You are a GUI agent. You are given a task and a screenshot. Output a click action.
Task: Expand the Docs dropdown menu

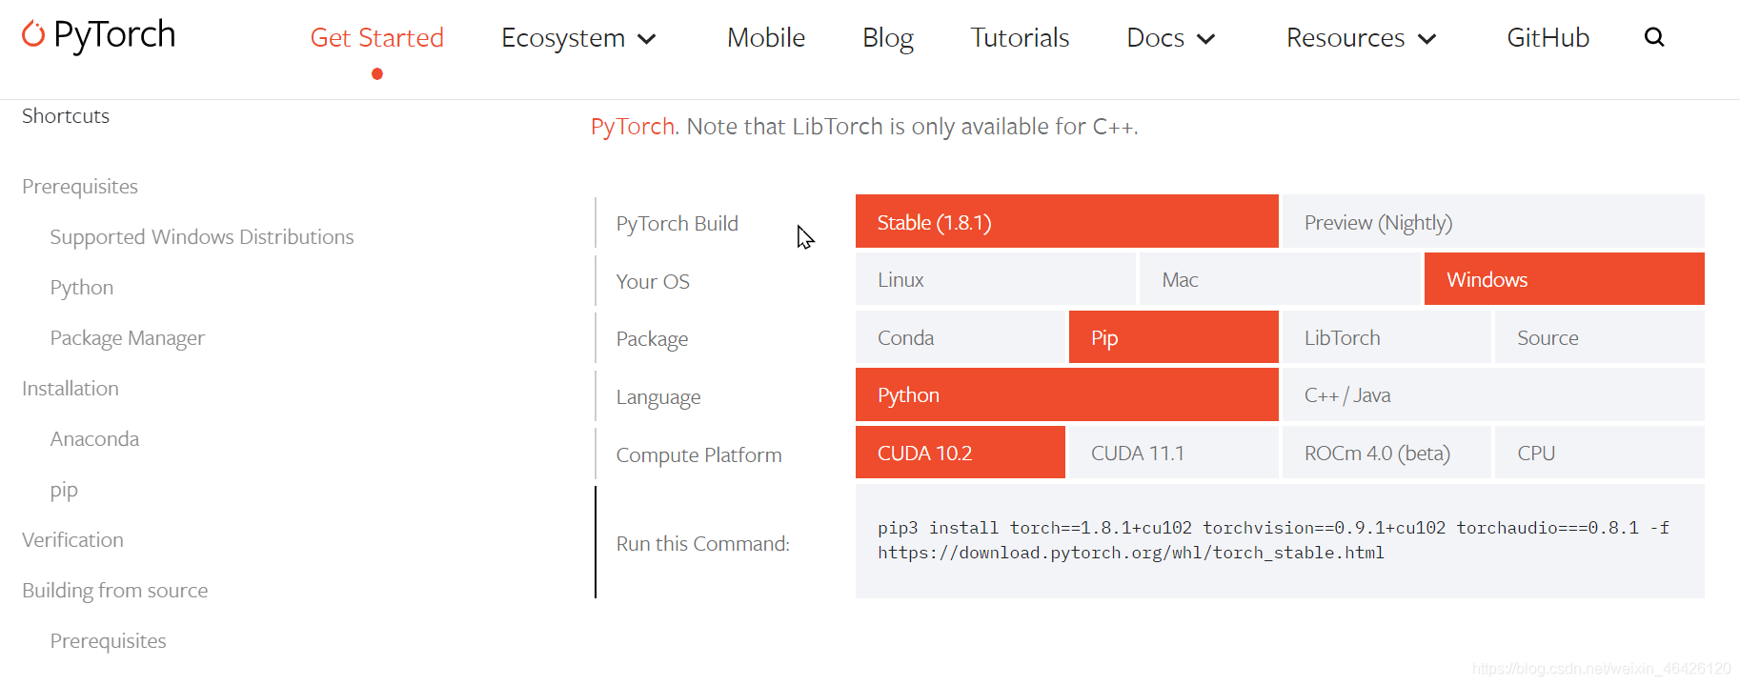(x=1171, y=38)
